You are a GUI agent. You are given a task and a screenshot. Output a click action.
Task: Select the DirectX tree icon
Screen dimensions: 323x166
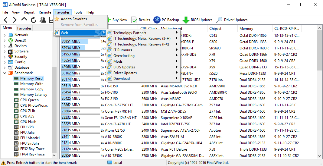coord(11,40)
